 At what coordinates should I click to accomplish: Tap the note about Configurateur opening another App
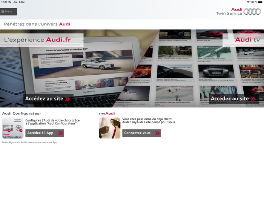coord(30,143)
